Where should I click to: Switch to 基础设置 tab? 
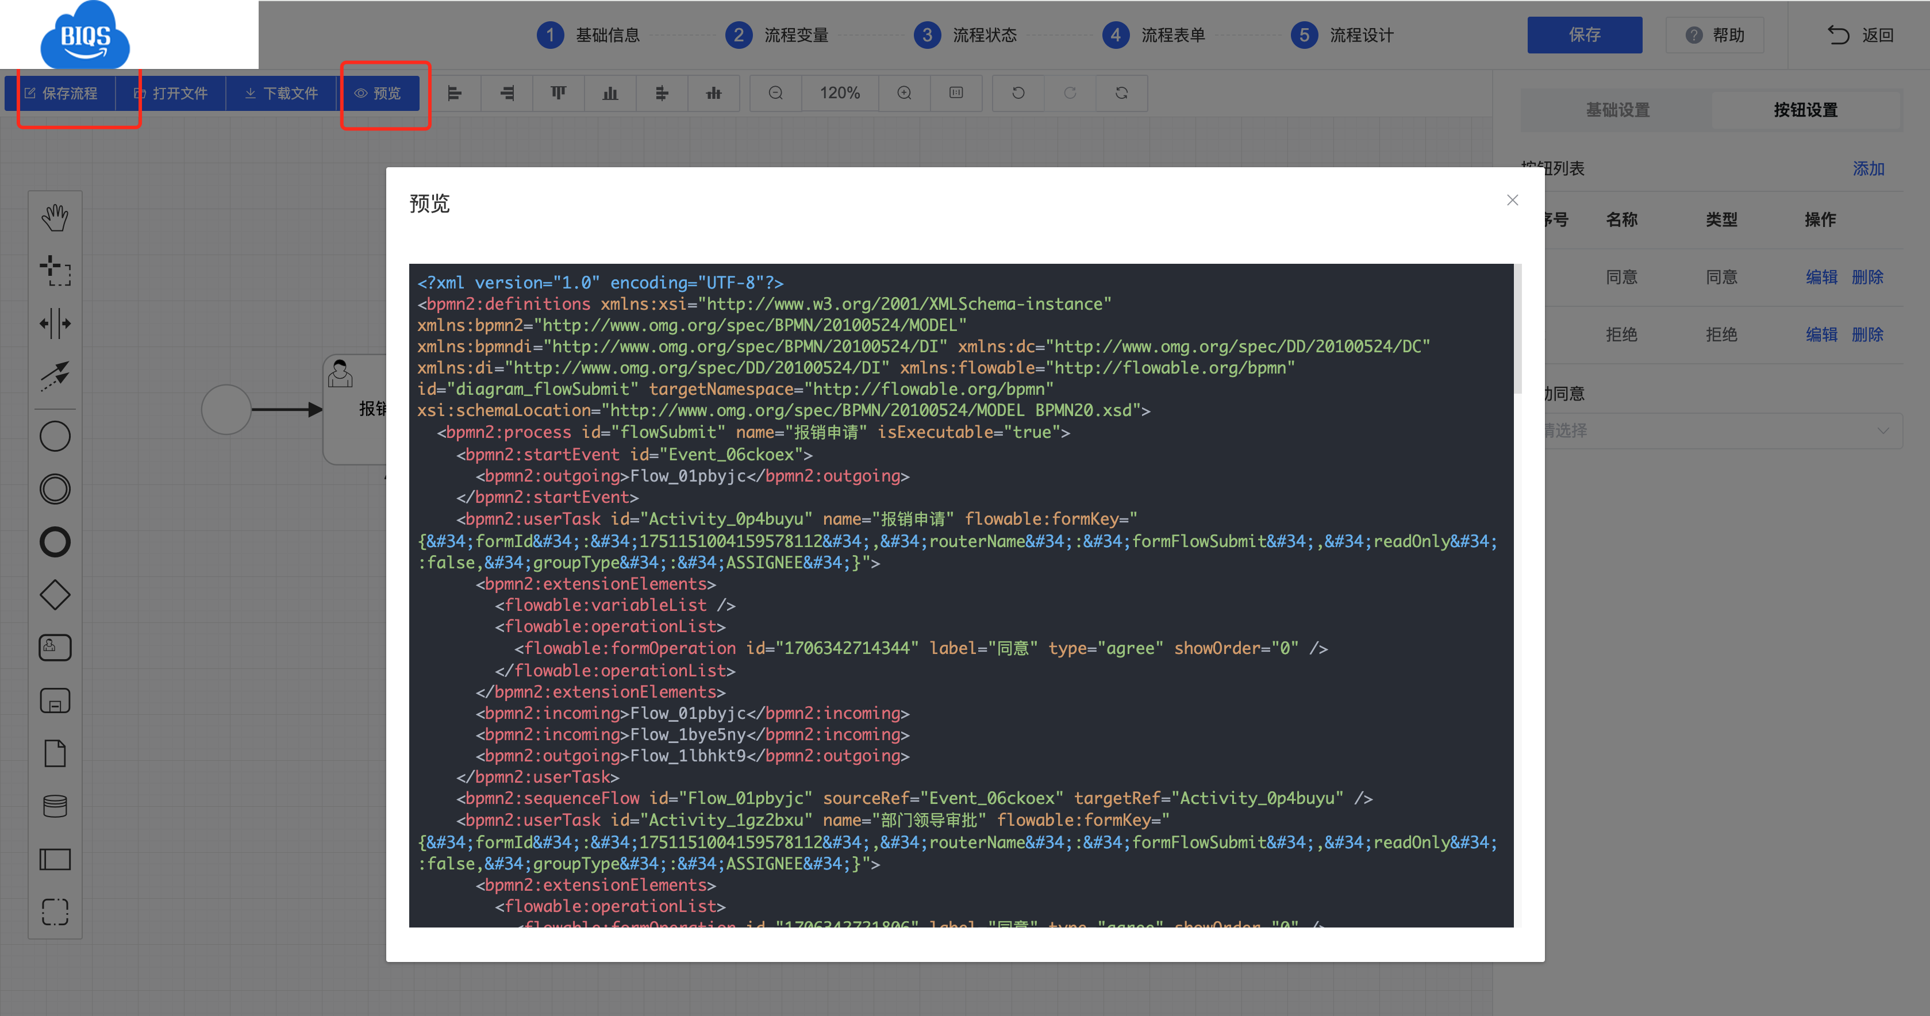coord(1617,110)
